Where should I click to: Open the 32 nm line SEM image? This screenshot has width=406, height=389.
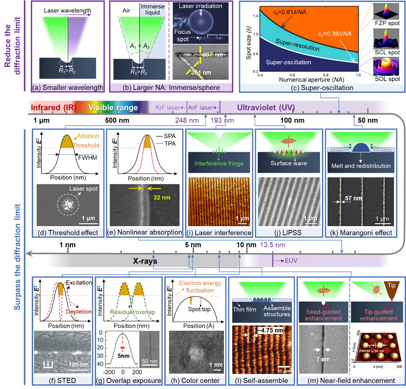[x=145, y=205]
